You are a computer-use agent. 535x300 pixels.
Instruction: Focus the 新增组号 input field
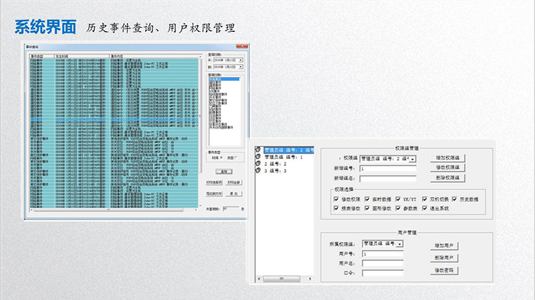[388, 169]
